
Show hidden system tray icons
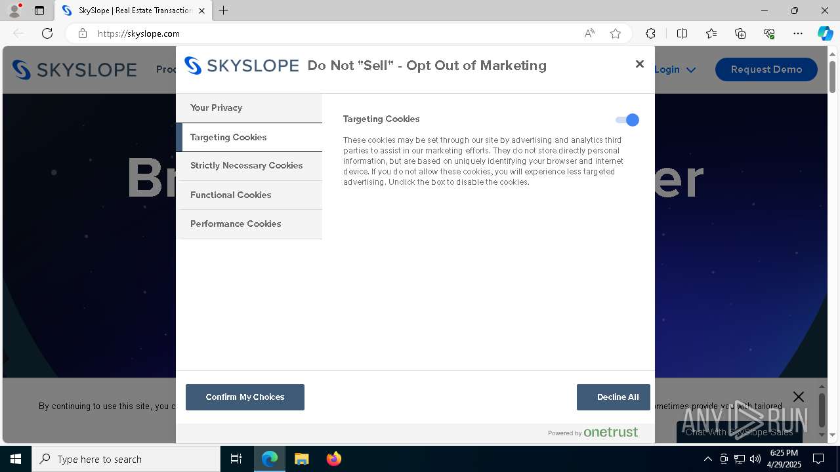click(707, 459)
